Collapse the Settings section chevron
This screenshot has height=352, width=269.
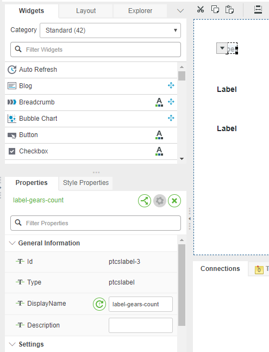click(x=12, y=344)
